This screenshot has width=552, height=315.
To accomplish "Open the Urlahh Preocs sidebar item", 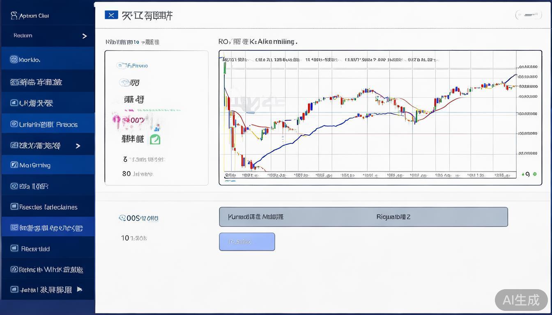I will (x=48, y=124).
